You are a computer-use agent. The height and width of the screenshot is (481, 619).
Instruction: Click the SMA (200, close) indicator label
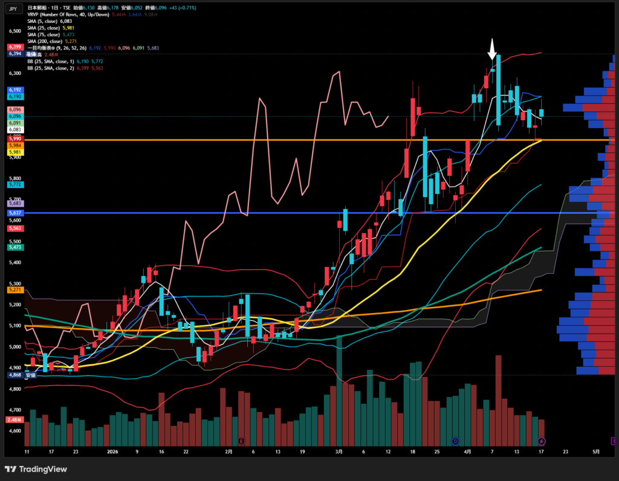(53, 41)
